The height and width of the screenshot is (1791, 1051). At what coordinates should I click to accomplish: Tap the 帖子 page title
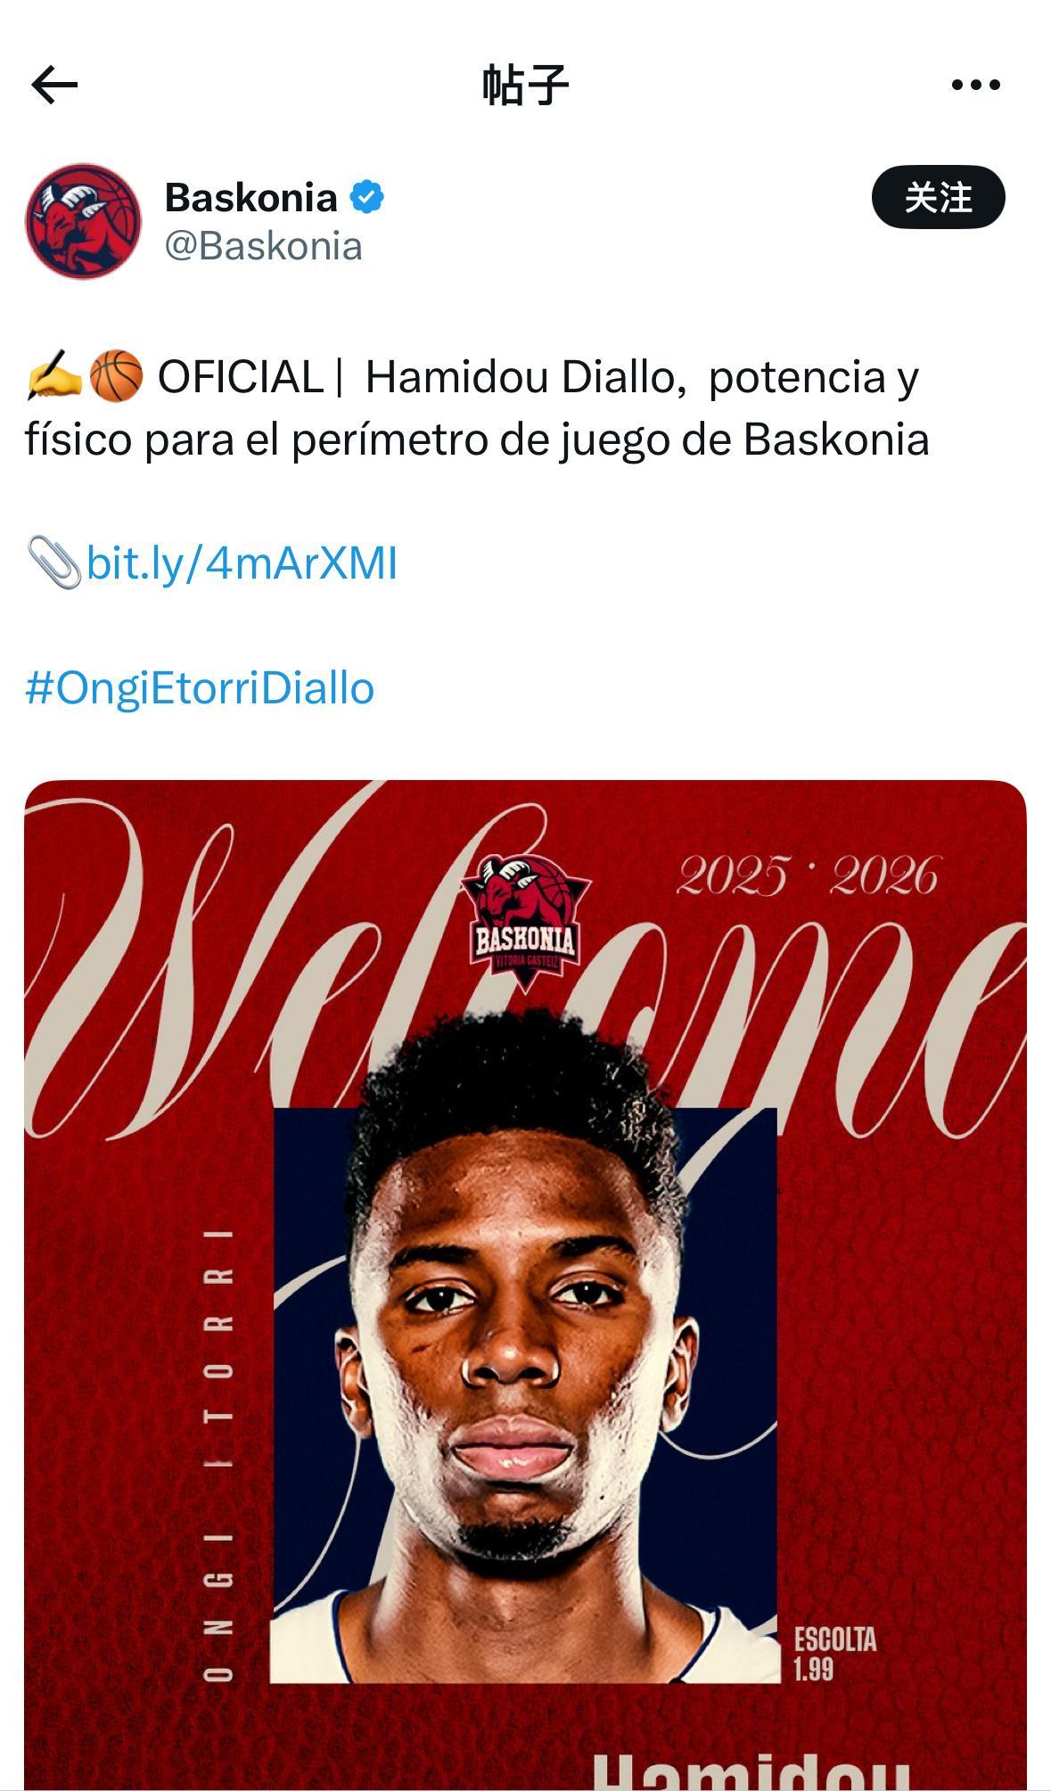pyautogui.click(x=525, y=85)
